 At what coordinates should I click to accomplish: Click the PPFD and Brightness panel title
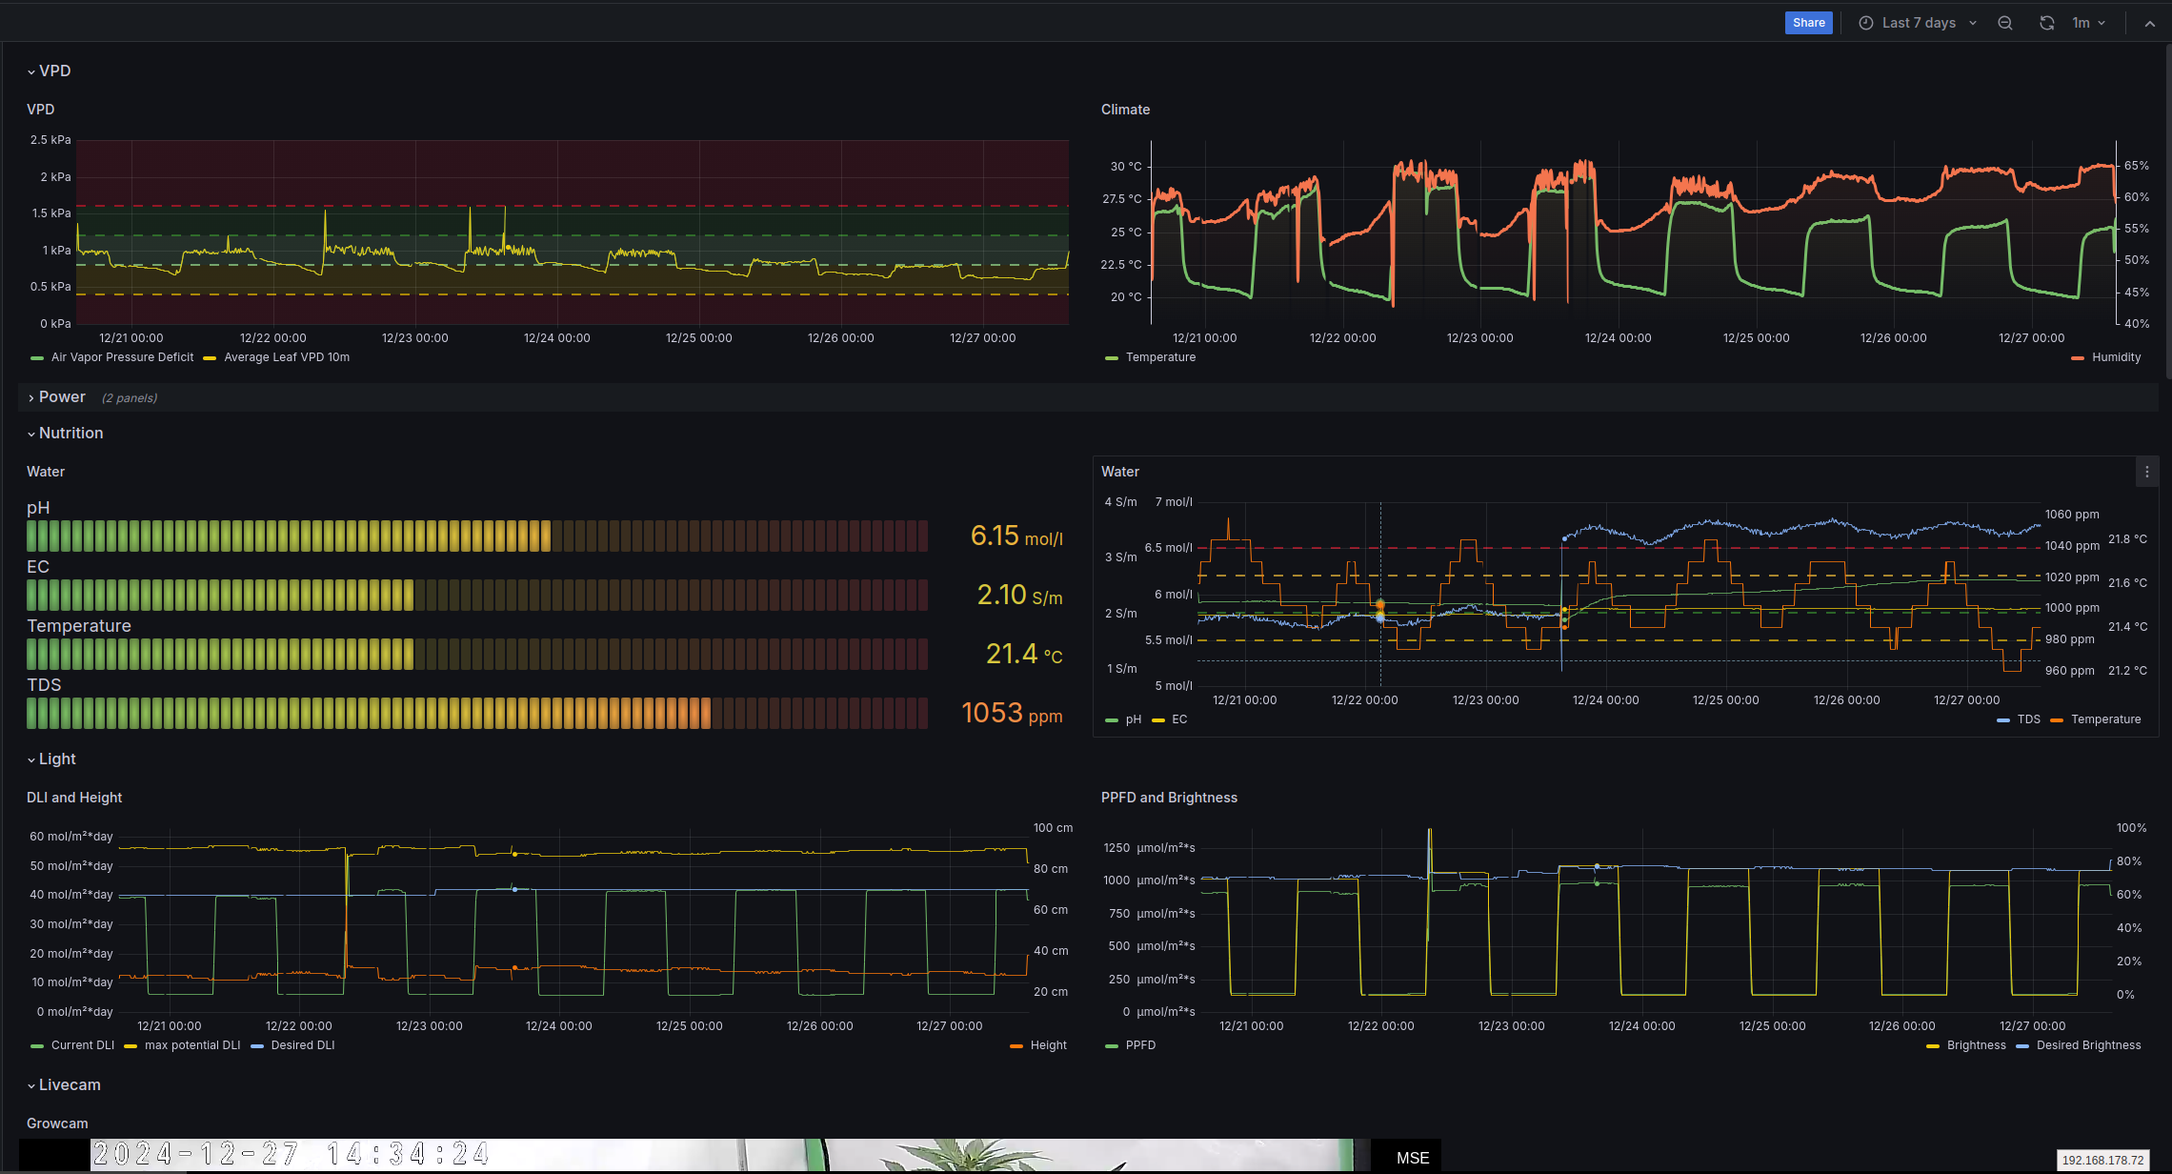[x=1169, y=798]
